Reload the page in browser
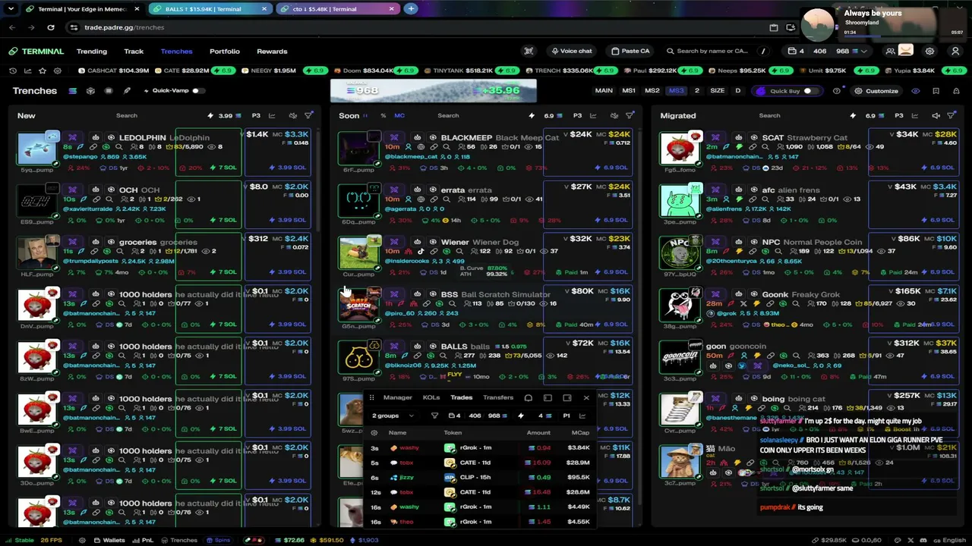Viewport: 972px width, 546px height. coord(51,27)
